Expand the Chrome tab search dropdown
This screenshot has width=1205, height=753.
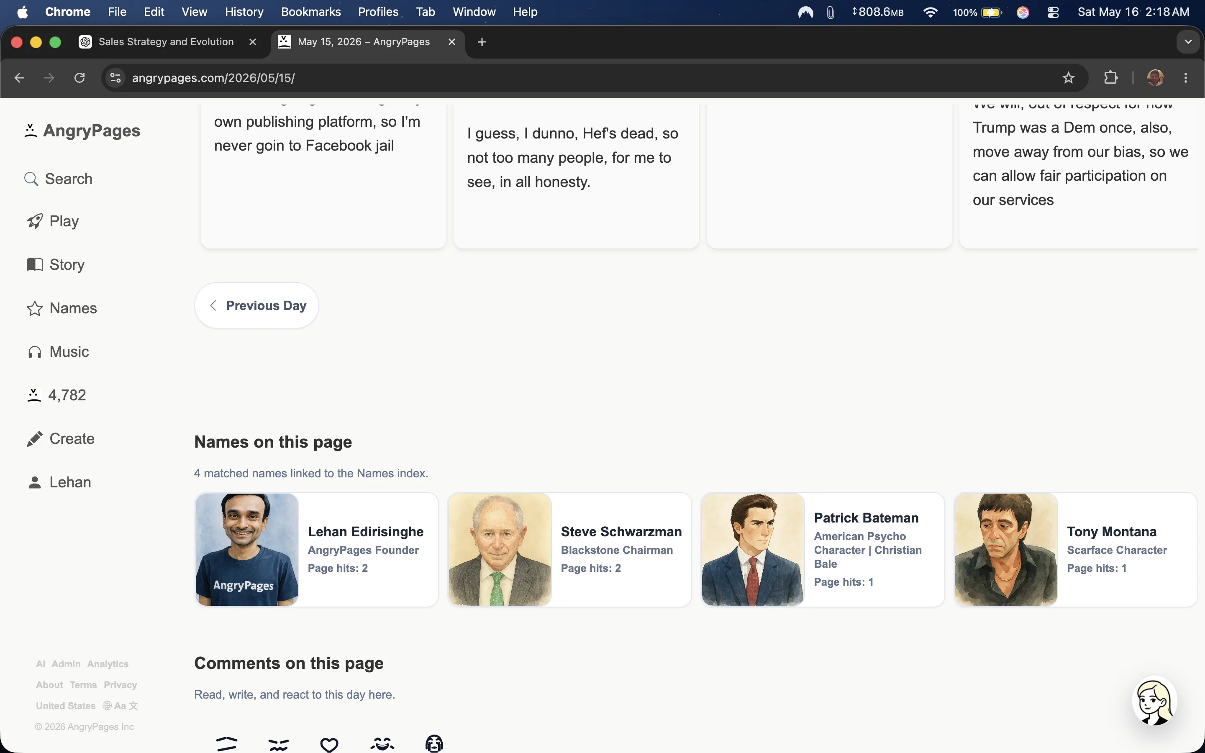pyautogui.click(x=1188, y=42)
